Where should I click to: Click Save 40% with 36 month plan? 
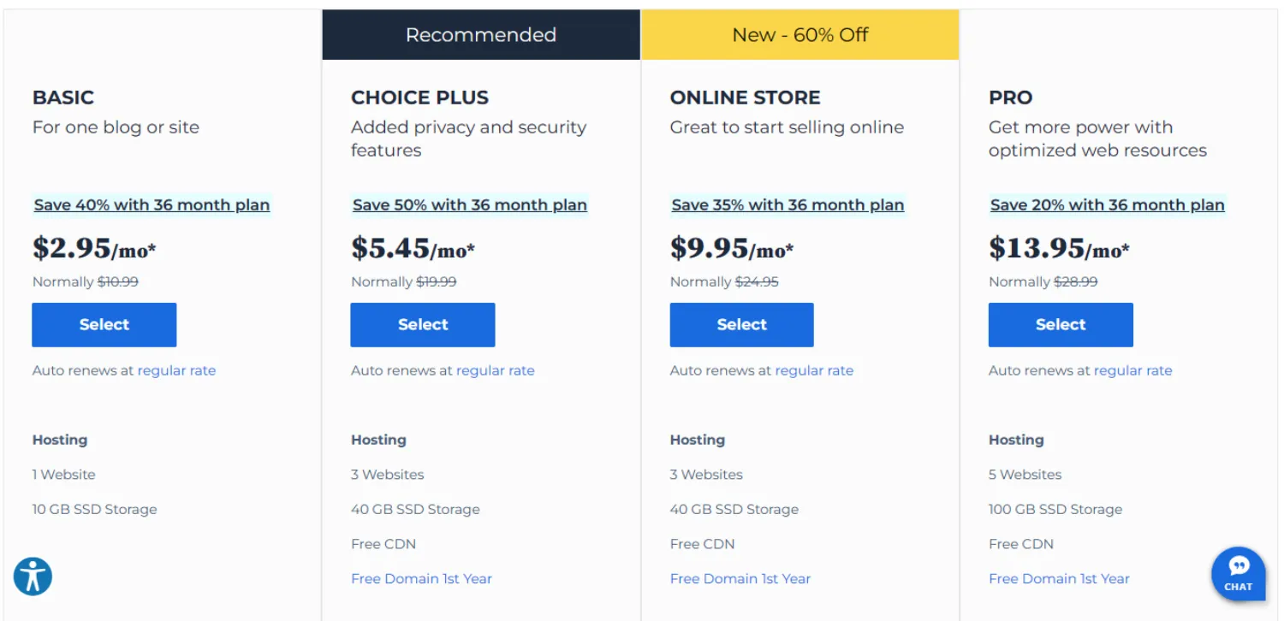click(x=152, y=204)
